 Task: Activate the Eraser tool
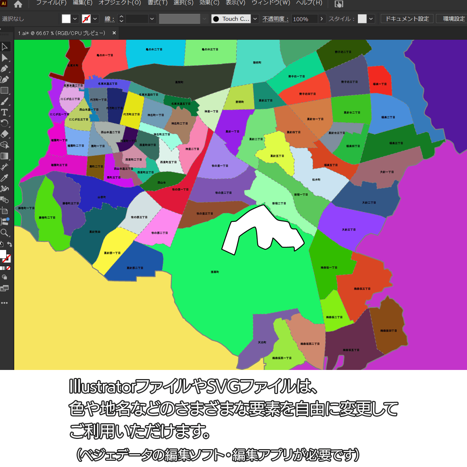[x=5, y=134]
